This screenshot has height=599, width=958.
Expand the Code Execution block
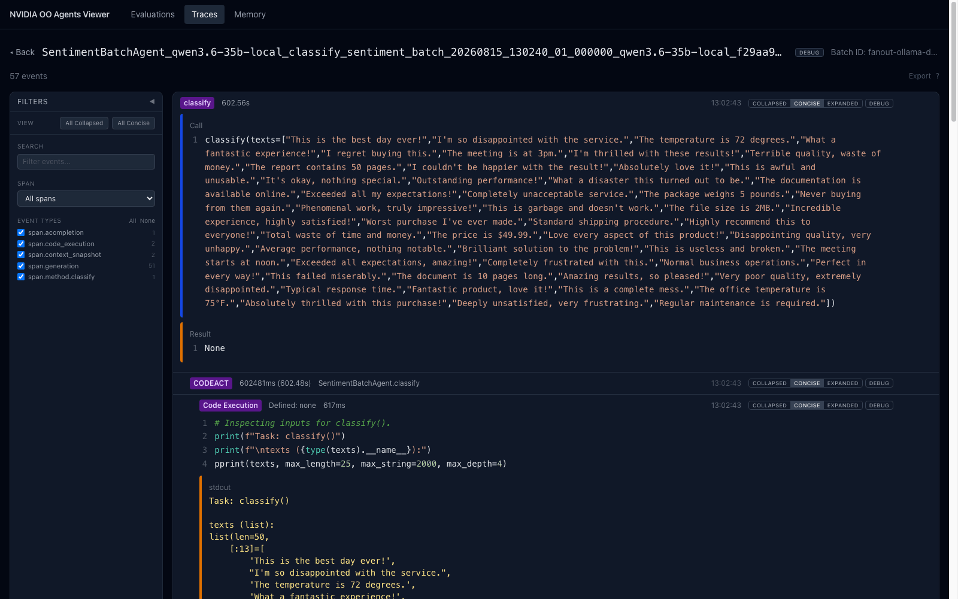click(842, 406)
